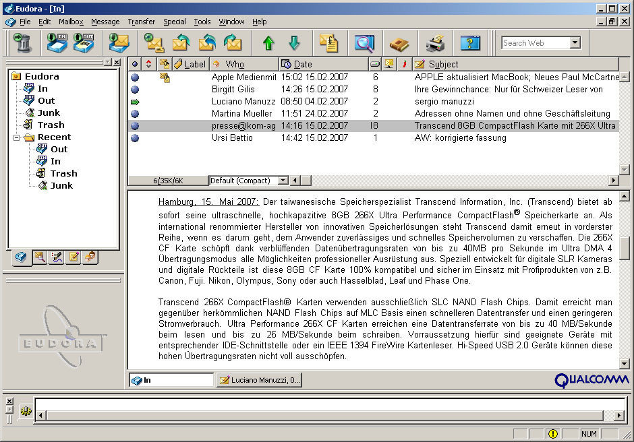Switch to the Mailboxes sidebar tab icon
This screenshot has height=442, width=634.
coord(21,257)
